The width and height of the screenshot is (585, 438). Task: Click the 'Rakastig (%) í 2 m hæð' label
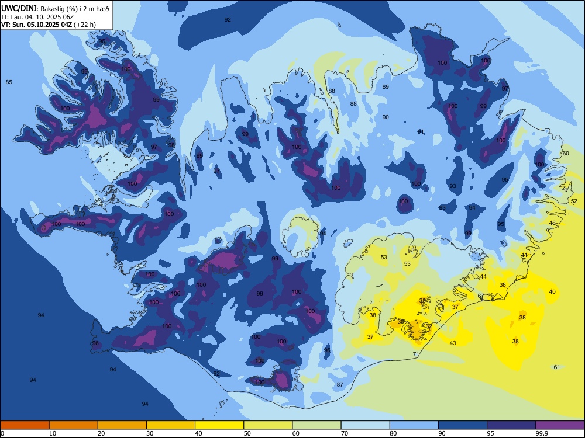75,9
